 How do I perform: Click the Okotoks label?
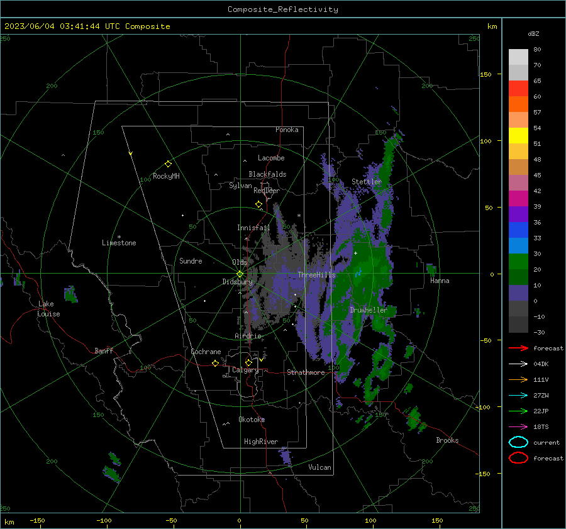coord(252,420)
